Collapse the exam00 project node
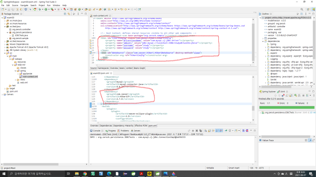 click(2, 17)
